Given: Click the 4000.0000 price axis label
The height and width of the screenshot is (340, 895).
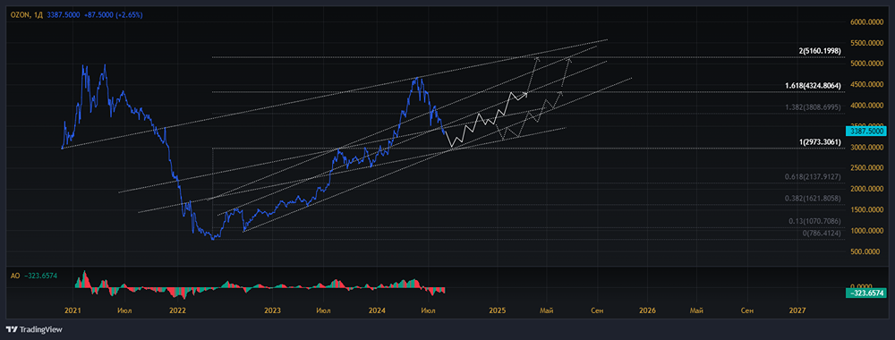Looking at the screenshot, I should pyautogui.click(x=866, y=106).
